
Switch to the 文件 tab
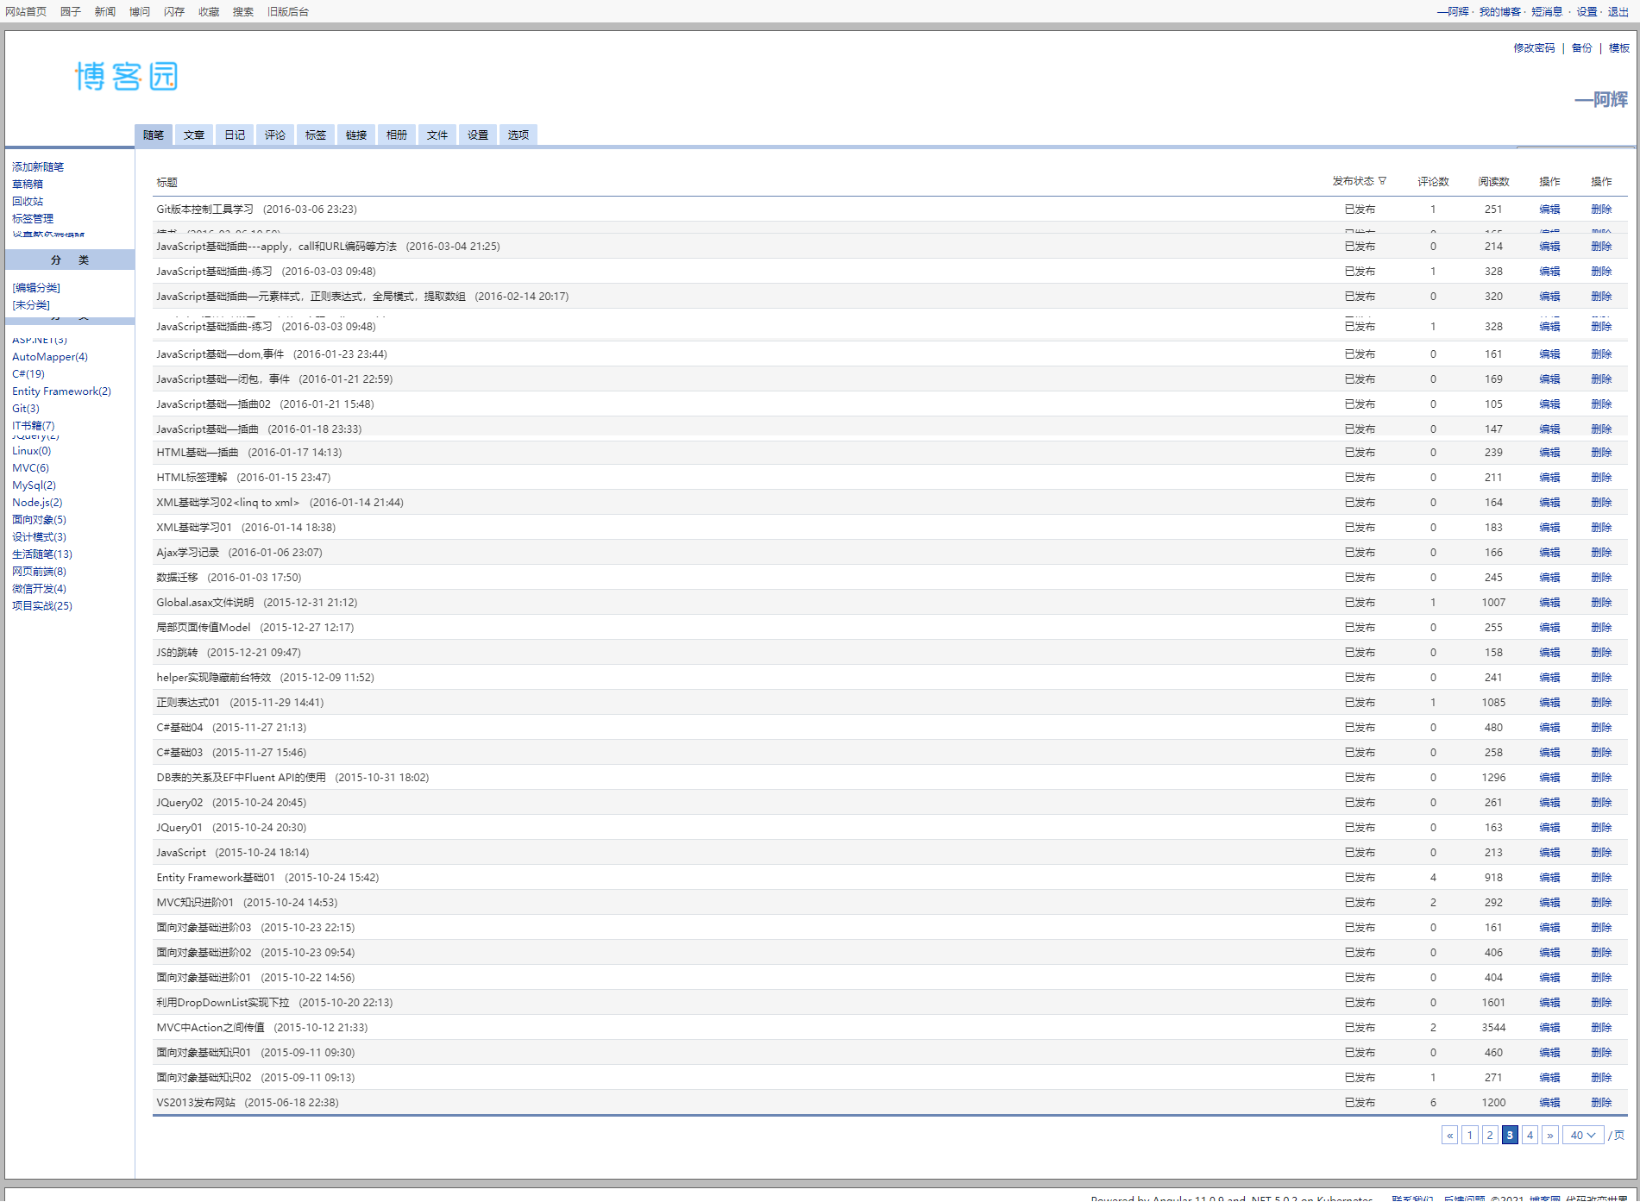pos(437,135)
